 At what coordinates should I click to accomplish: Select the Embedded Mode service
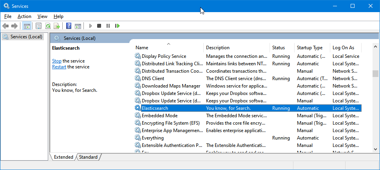[160, 116]
